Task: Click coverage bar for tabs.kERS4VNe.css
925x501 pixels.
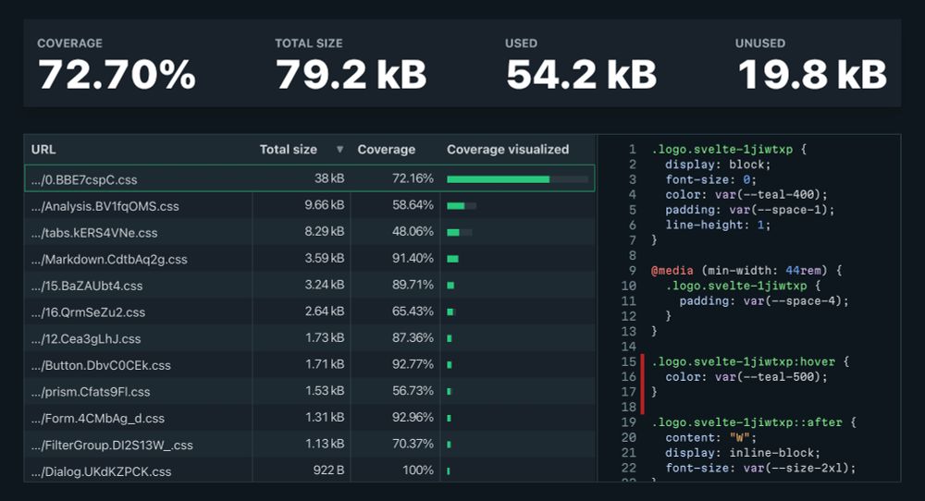Action: [x=460, y=232]
